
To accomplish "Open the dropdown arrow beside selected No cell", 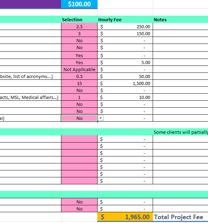I will point(101,118).
